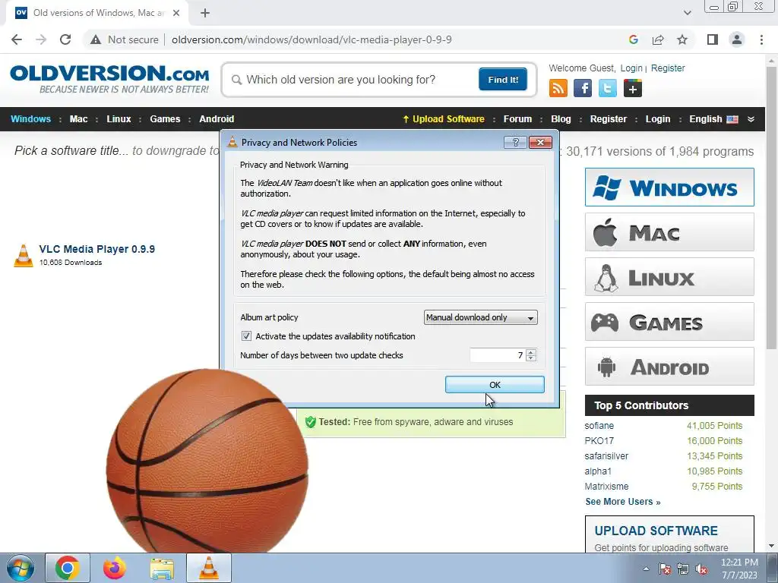Click the RSS feed icon
Screen dimensions: 778x583
[x=558, y=88]
